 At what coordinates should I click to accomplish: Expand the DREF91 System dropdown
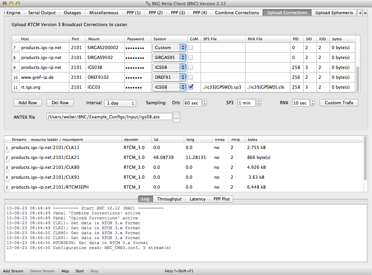(169, 77)
